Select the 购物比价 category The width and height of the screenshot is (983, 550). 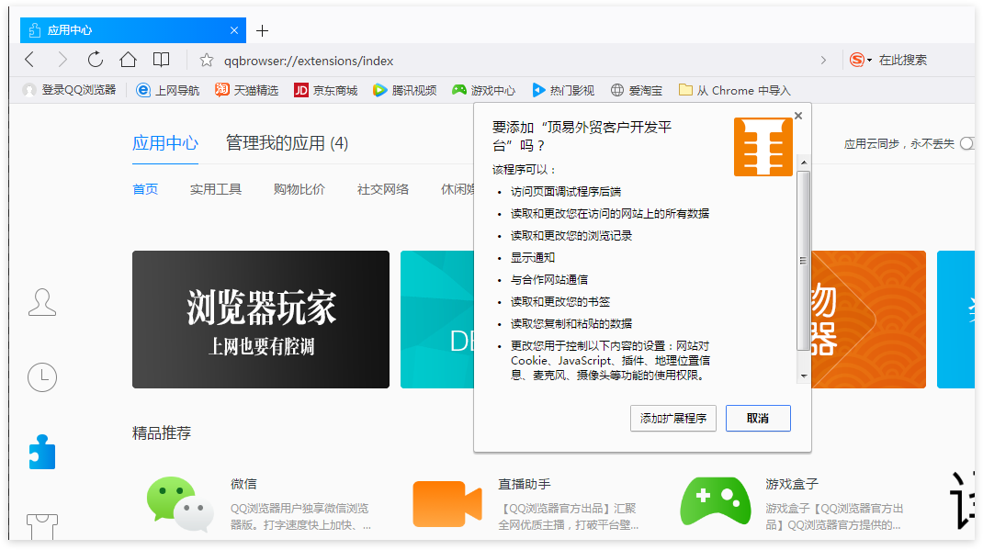tap(299, 189)
